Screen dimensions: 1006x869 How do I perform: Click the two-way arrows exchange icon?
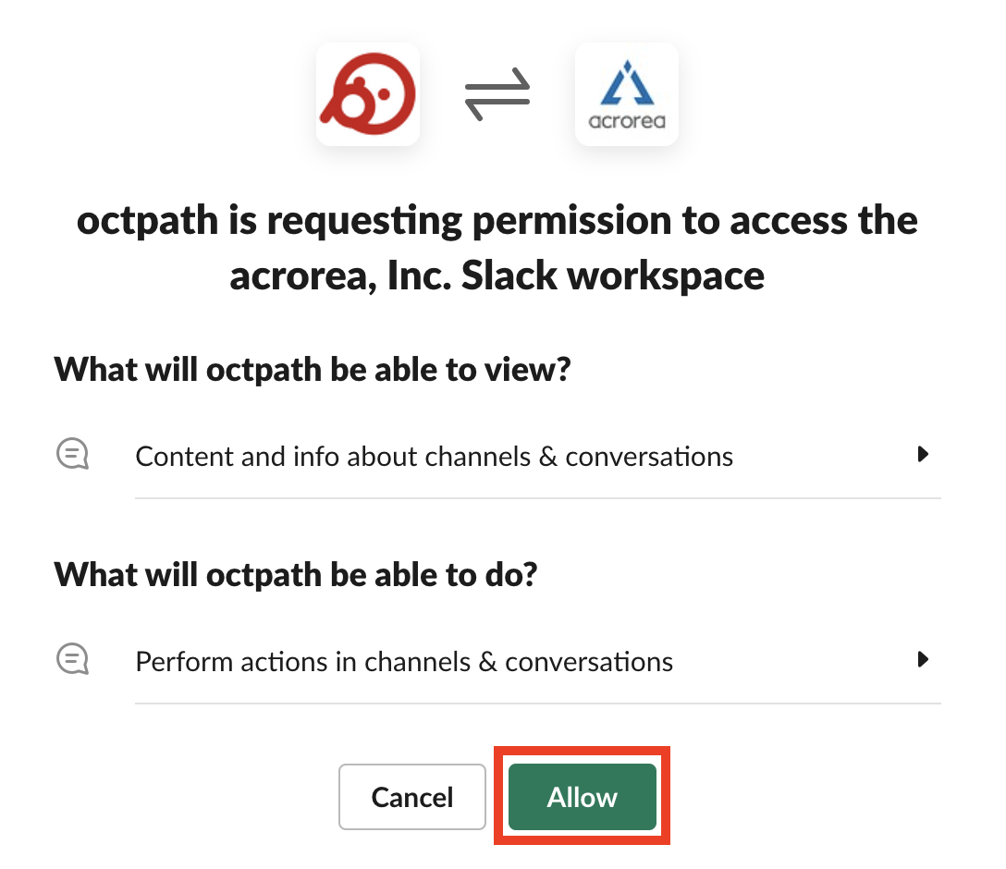pyautogui.click(x=497, y=94)
